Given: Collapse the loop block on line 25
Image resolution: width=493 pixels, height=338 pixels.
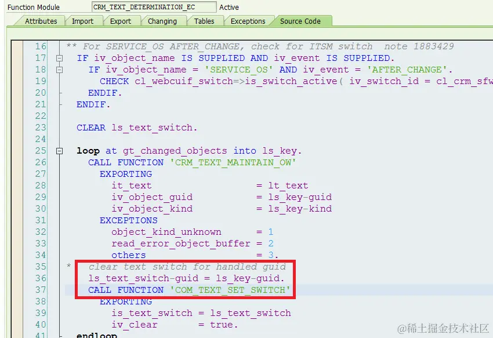Looking at the screenshot, I should (x=59, y=151).
